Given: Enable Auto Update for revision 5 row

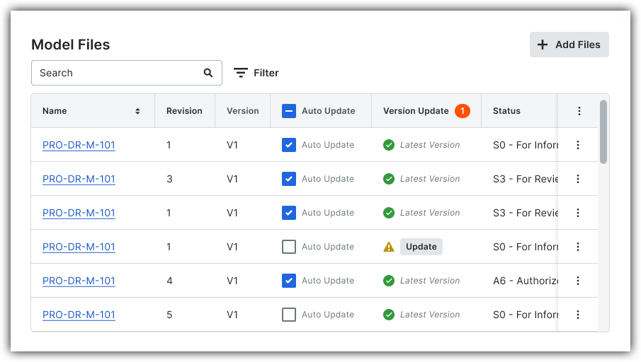Looking at the screenshot, I should point(289,315).
